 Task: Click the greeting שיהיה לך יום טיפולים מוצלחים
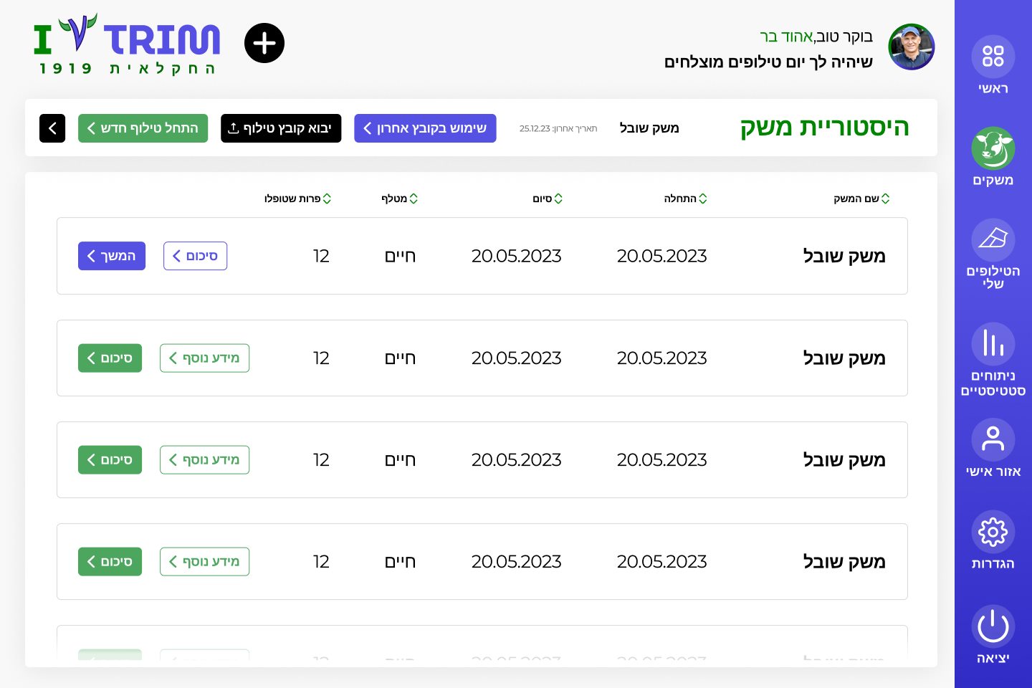pyautogui.click(x=768, y=62)
